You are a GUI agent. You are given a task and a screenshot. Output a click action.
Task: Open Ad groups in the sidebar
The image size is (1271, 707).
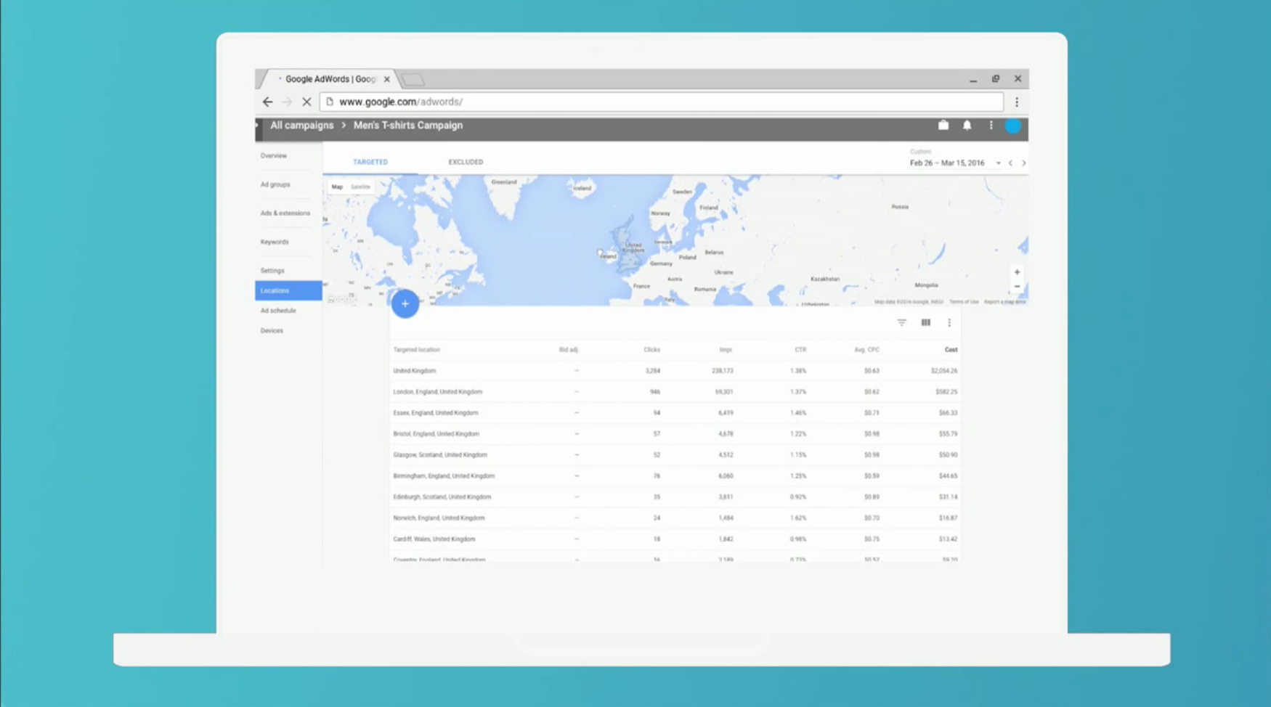pyautogui.click(x=275, y=184)
